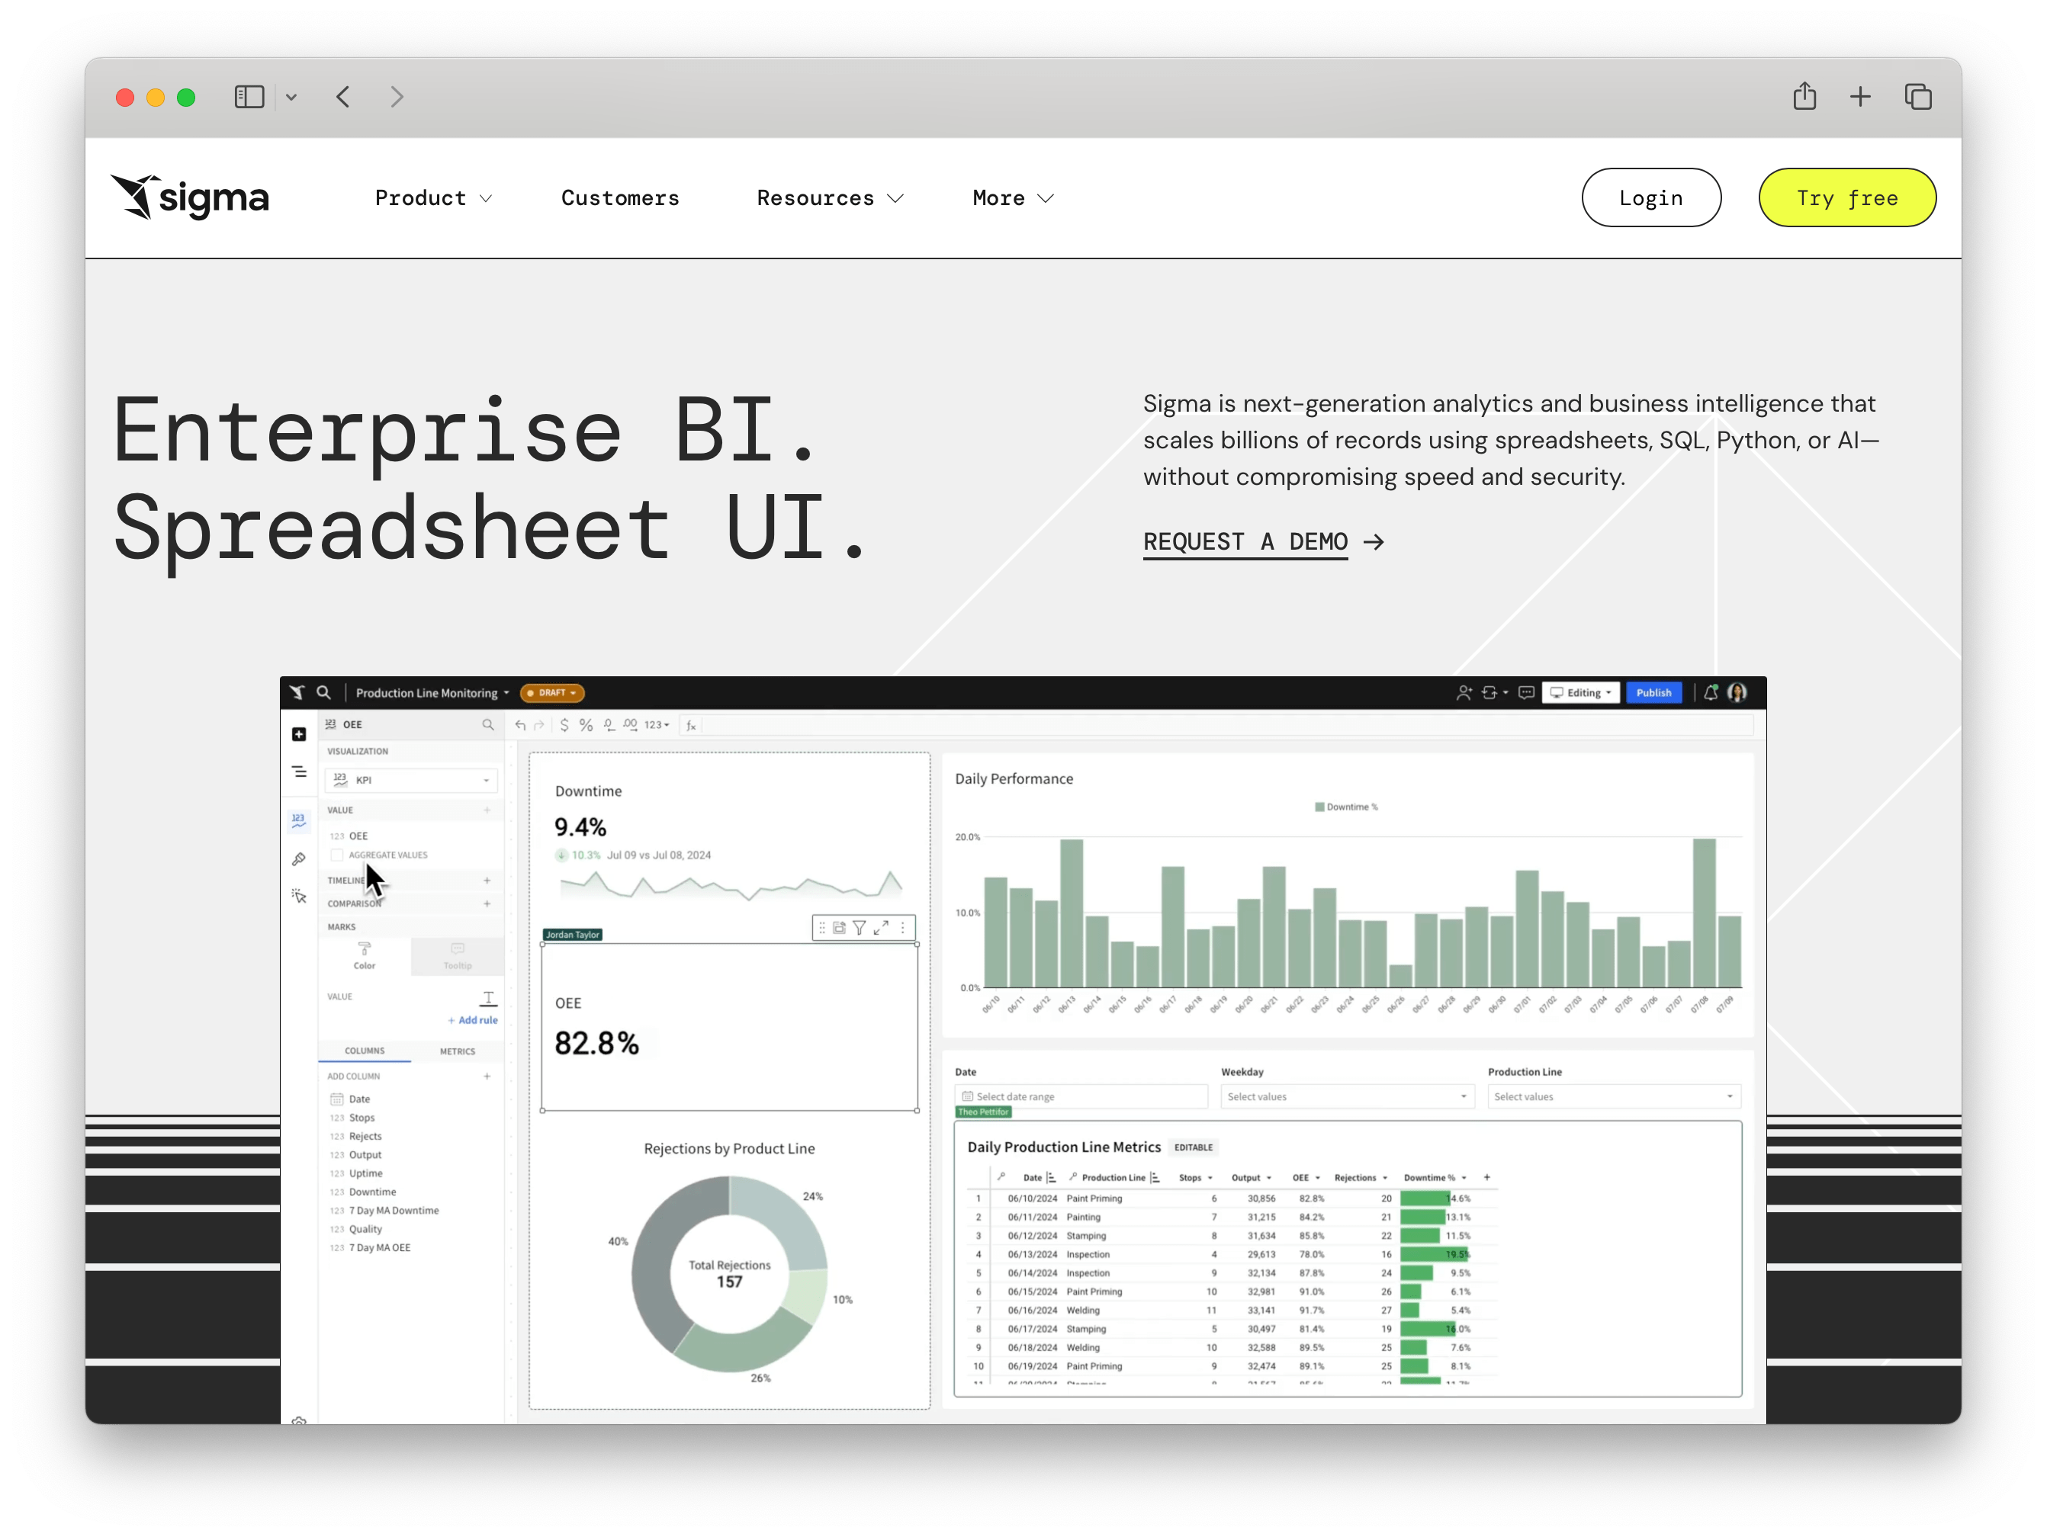Apply percent format in the toolbar
This screenshot has width=2047, height=1537.
(586, 726)
